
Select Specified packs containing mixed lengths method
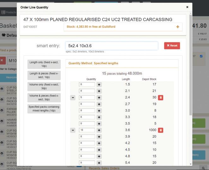pyautogui.click(x=44, y=109)
